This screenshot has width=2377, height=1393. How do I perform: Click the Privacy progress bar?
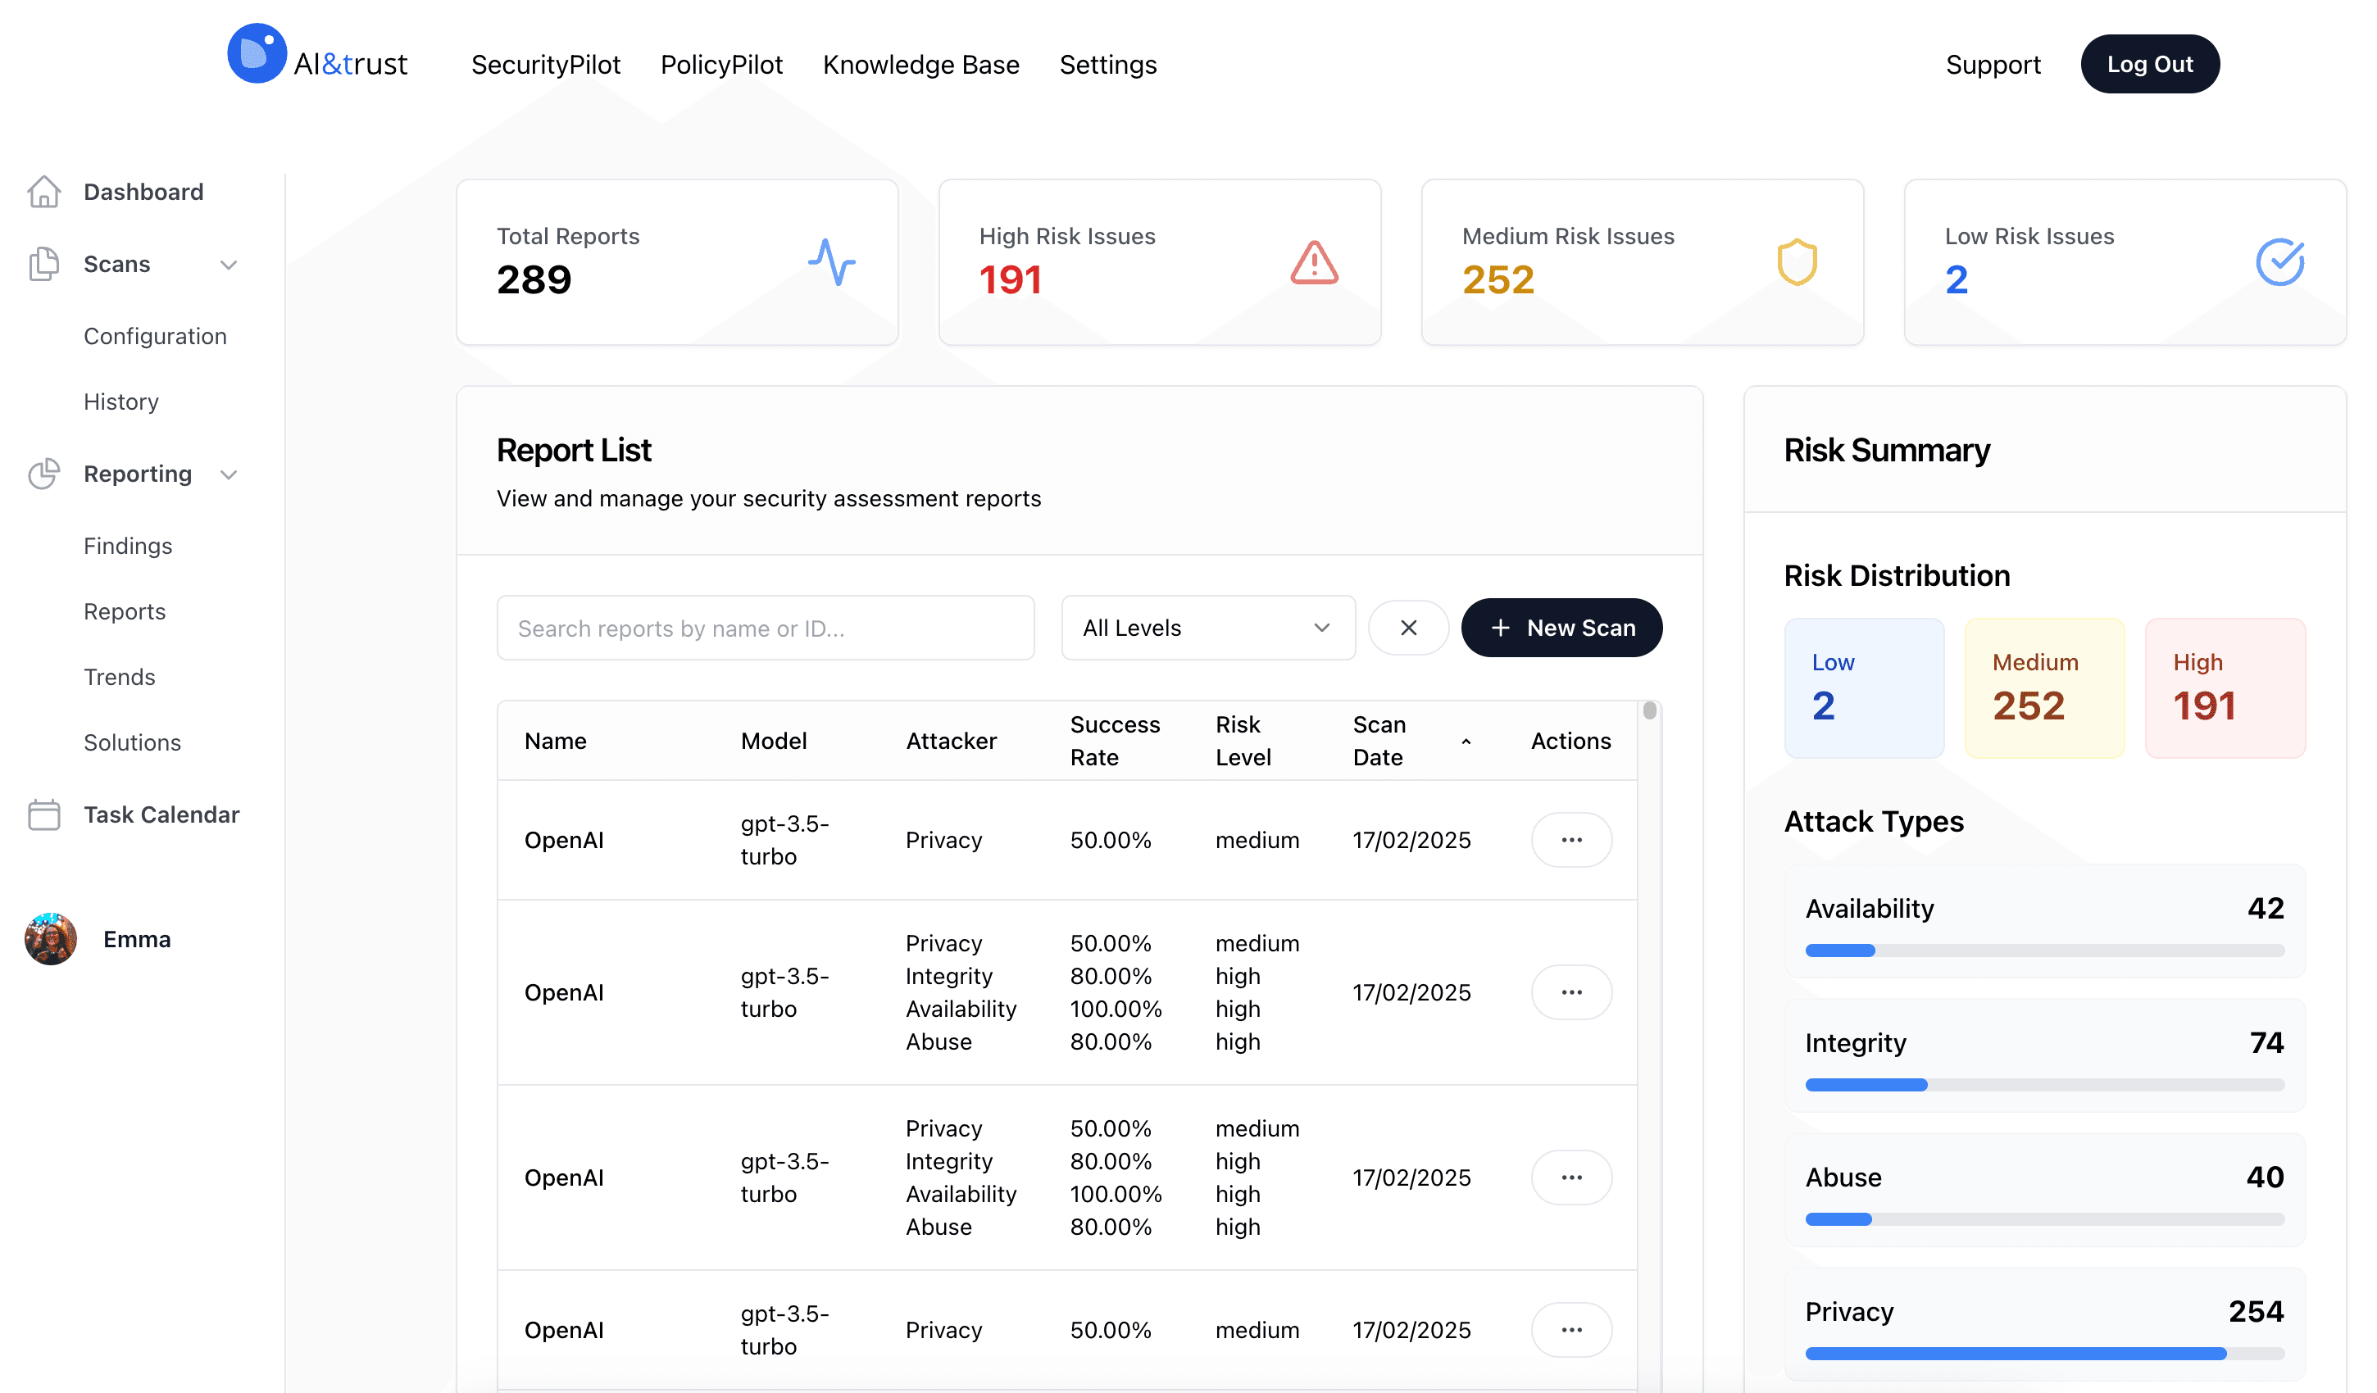[2044, 1354]
